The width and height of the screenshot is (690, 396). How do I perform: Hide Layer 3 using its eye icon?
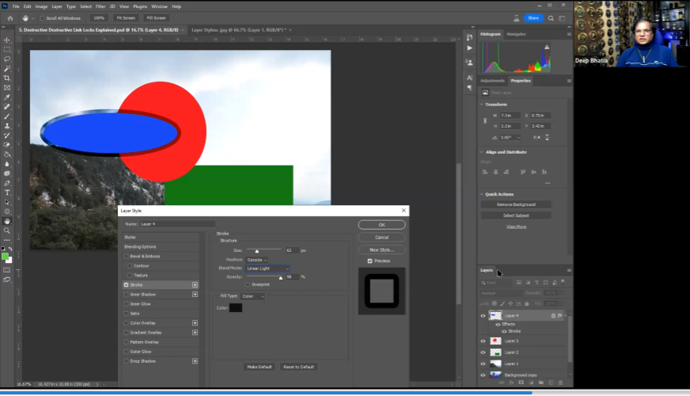483,341
